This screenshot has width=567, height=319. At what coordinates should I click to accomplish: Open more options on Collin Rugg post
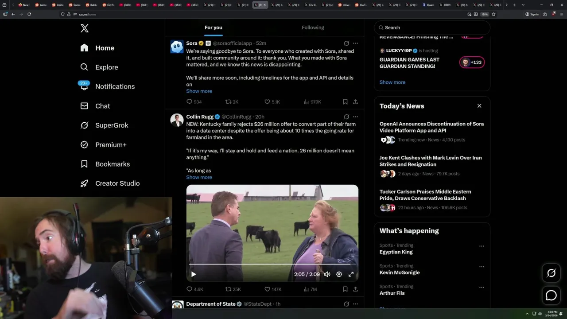coord(355,117)
